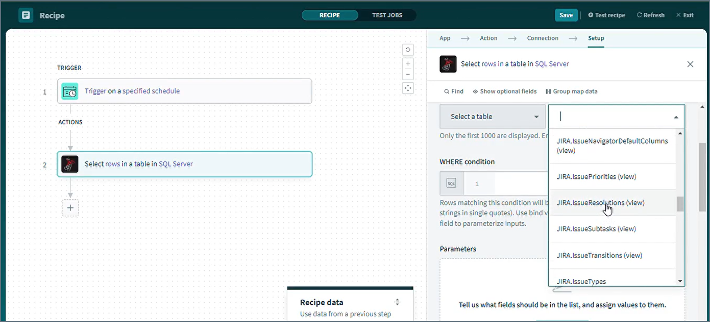
Task: Choose JIRA.IssueResolutions (view)
Action: (x=612, y=203)
